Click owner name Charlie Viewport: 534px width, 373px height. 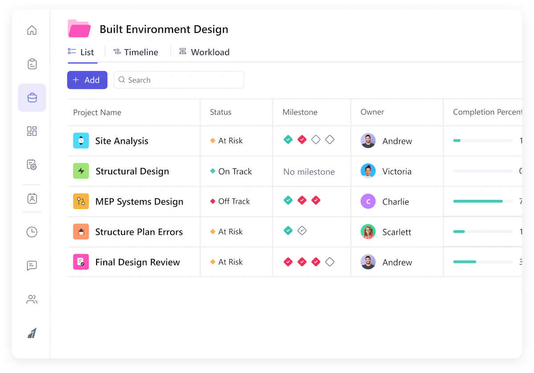(396, 201)
